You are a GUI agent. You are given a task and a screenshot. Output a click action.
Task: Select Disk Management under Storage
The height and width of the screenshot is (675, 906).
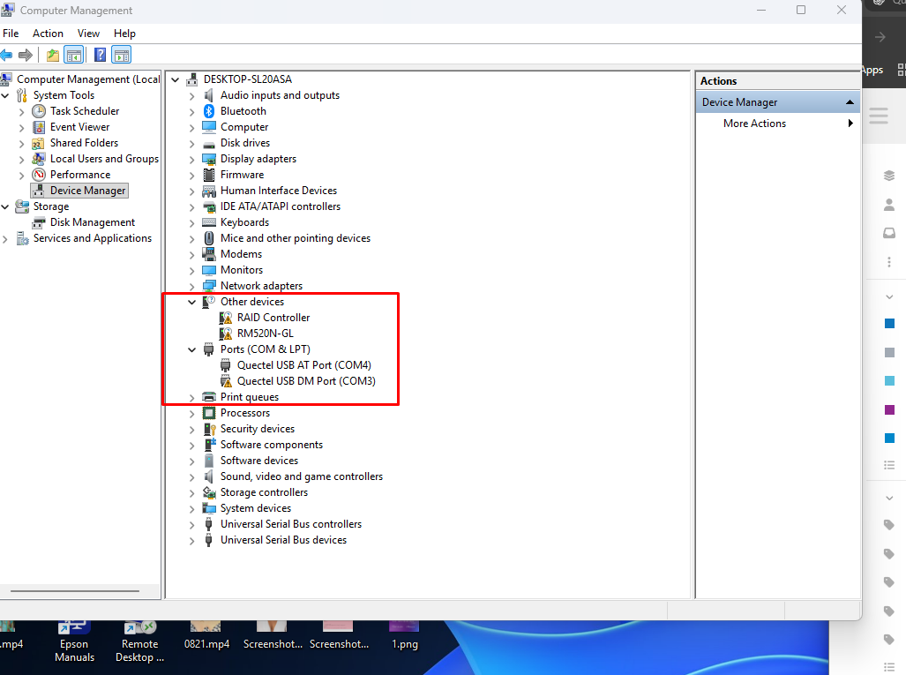click(x=92, y=222)
